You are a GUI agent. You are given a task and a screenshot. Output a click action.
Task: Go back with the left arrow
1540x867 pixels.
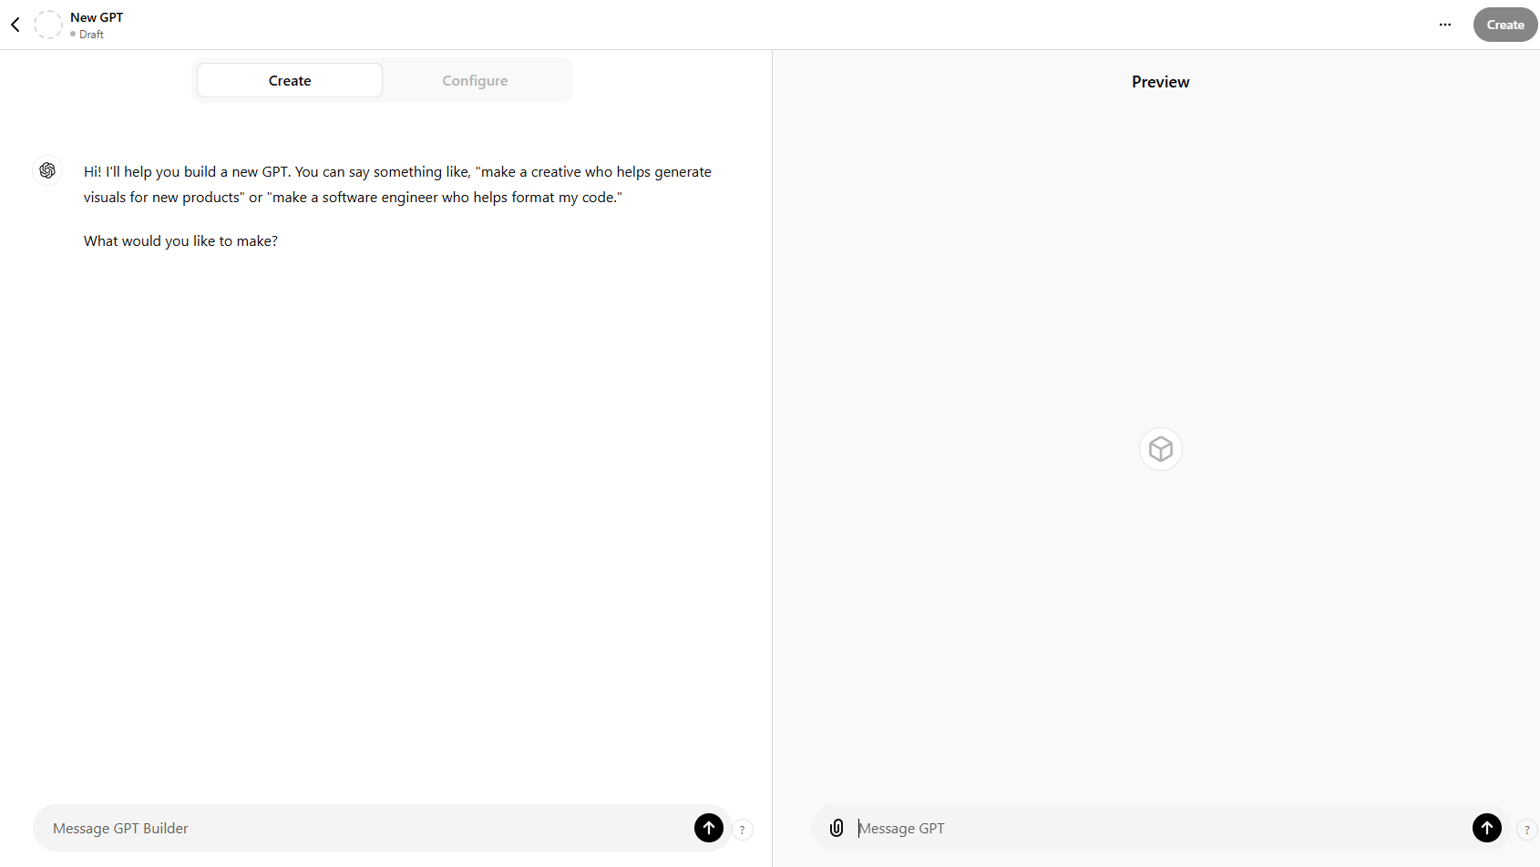(x=15, y=25)
